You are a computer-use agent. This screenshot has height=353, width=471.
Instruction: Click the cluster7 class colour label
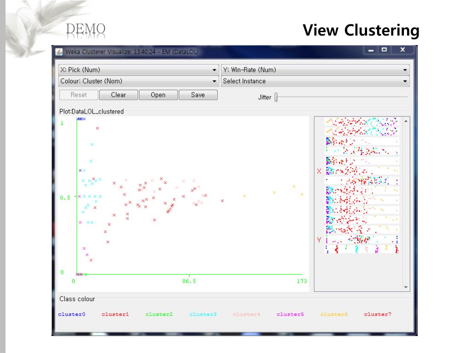378,314
